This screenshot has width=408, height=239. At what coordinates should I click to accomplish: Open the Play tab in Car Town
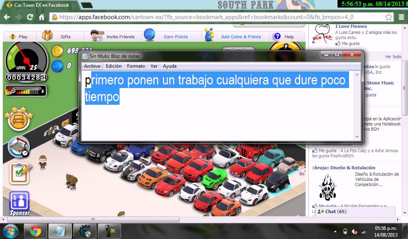pyautogui.click(x=19, y=37)
